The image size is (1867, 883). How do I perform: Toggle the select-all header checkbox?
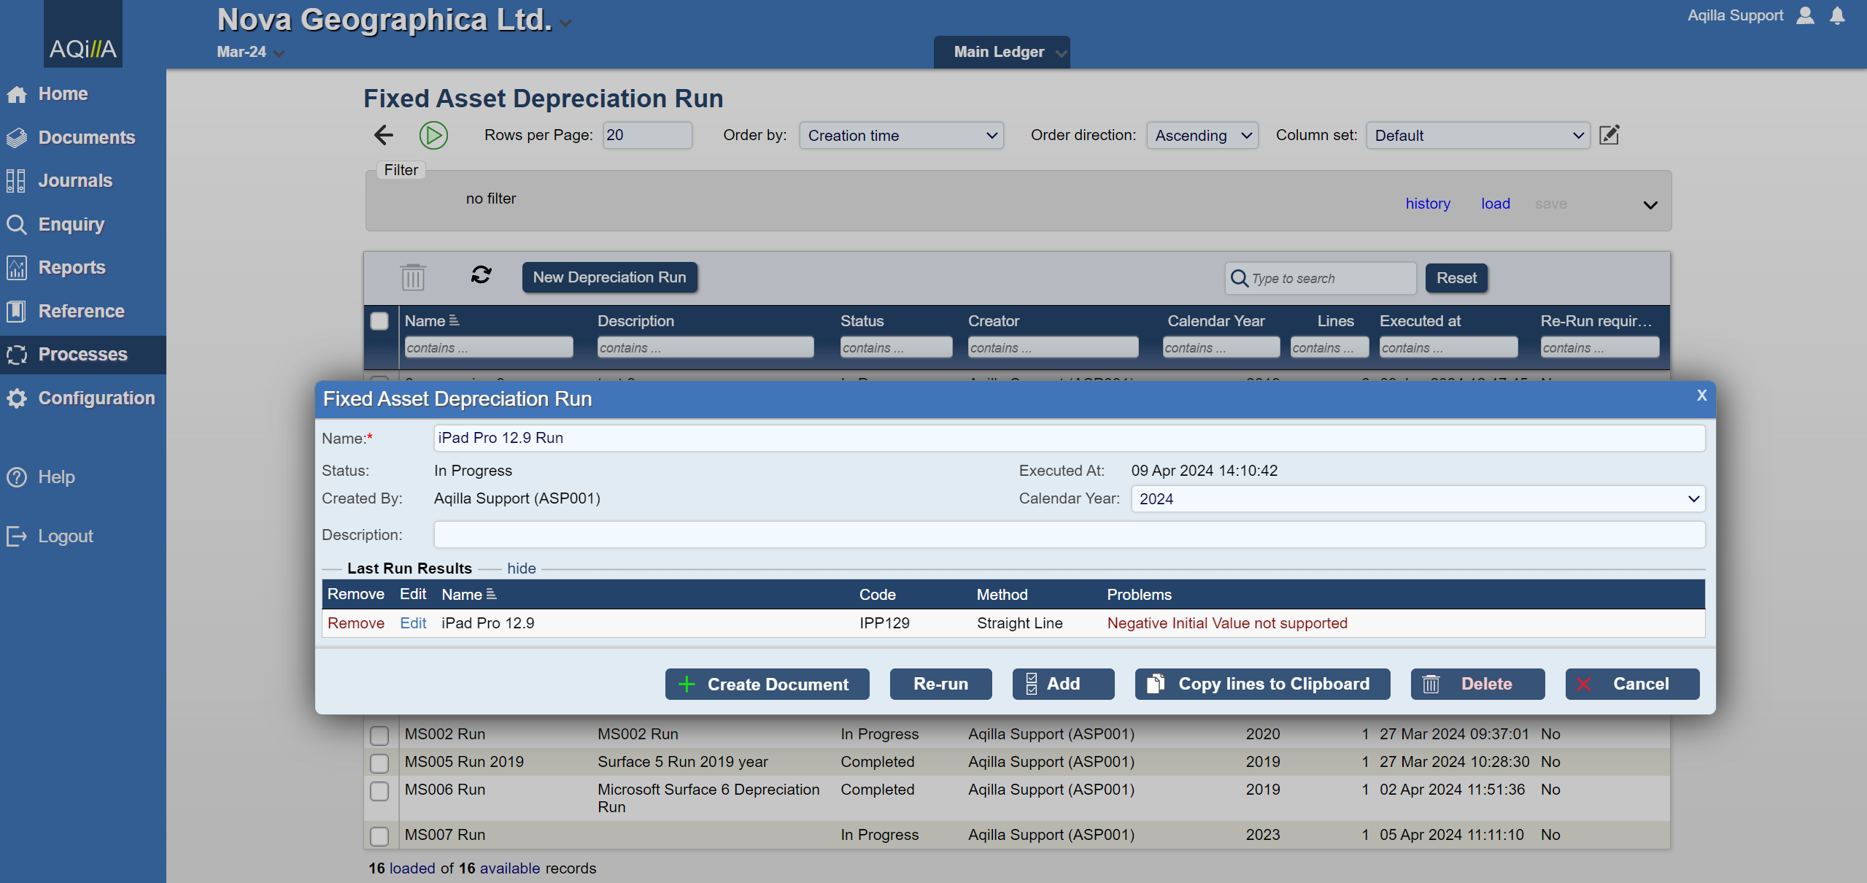[379, 321]
